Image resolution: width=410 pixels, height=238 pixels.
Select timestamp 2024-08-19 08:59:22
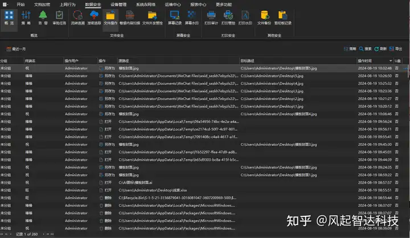coord(375,175)
